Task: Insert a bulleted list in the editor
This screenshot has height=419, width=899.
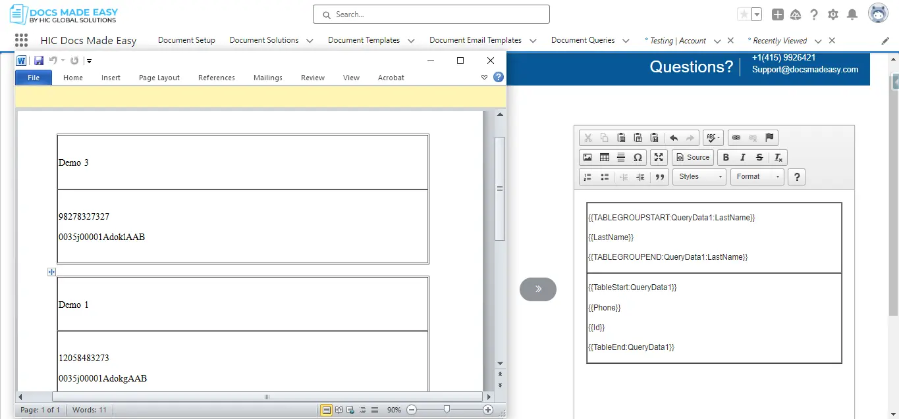Action: pos(605,177)
